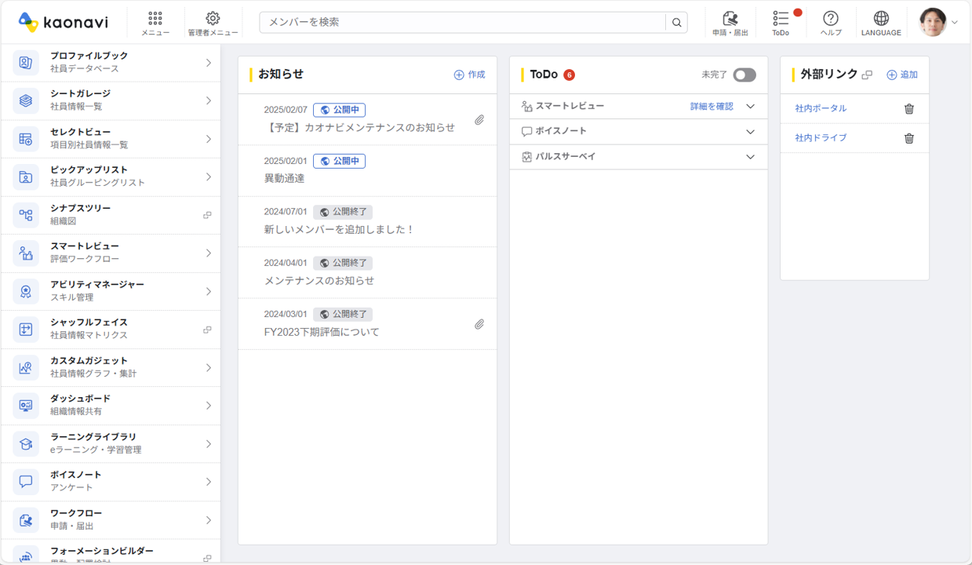Click the メンバーを検索 search field
972x565 pixels.
pyautogui.click(x=463, y=23)
